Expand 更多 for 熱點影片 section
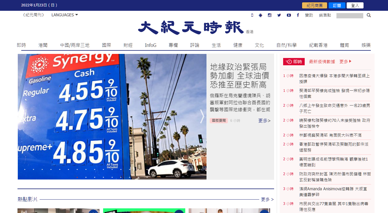The width and height of the screenshot is (388, 213). tap(267, 200)
